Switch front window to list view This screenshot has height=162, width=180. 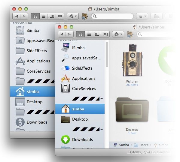[x=89, y=34]
